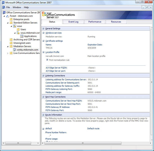The height and width of the screenshot is (151, 154).
Task: Switch to the Event Log tab
Action: coord(73,22)
